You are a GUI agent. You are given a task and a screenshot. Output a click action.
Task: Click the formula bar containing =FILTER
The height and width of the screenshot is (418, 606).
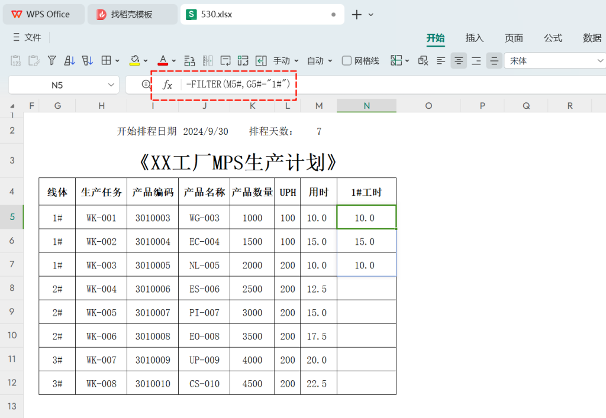point(394,85)
